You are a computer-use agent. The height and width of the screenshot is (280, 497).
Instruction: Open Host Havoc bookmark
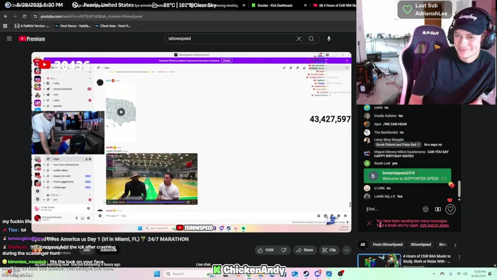tap(73, 26)
